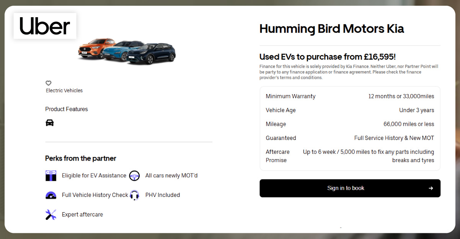Click the Humming Bird Motors Kia heading

coord(332,29)
